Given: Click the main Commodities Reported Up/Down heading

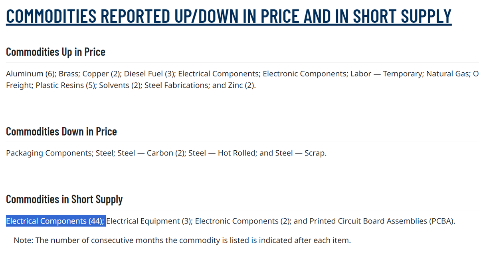Looking at the screenshot, I should (x=229, y=16).
